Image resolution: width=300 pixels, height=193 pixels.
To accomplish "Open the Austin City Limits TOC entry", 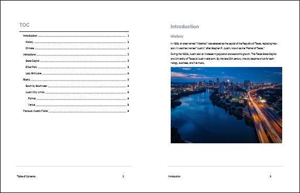I will tap(77, 92).
